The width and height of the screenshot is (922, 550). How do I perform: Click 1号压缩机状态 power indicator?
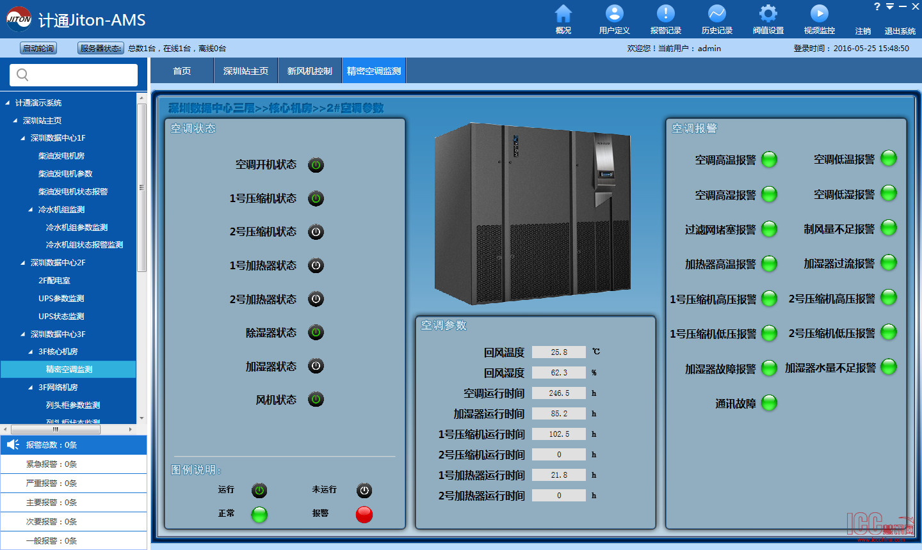316,198
